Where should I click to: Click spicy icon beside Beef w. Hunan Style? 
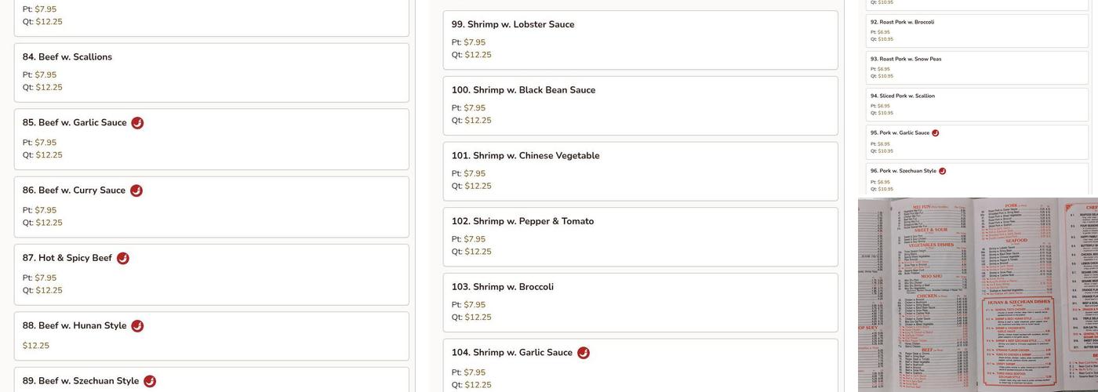(x=137, y=326)
